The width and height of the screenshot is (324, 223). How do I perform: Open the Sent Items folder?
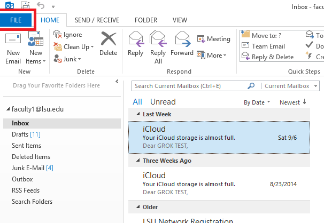click(26, 146)
